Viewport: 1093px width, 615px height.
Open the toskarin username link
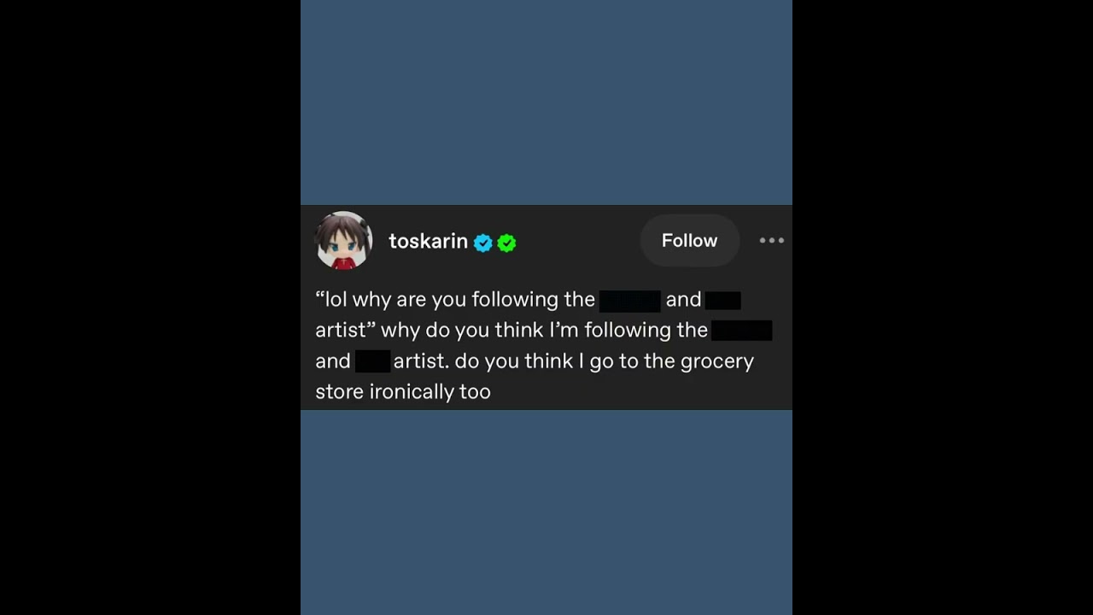click(x=428, y=242)
